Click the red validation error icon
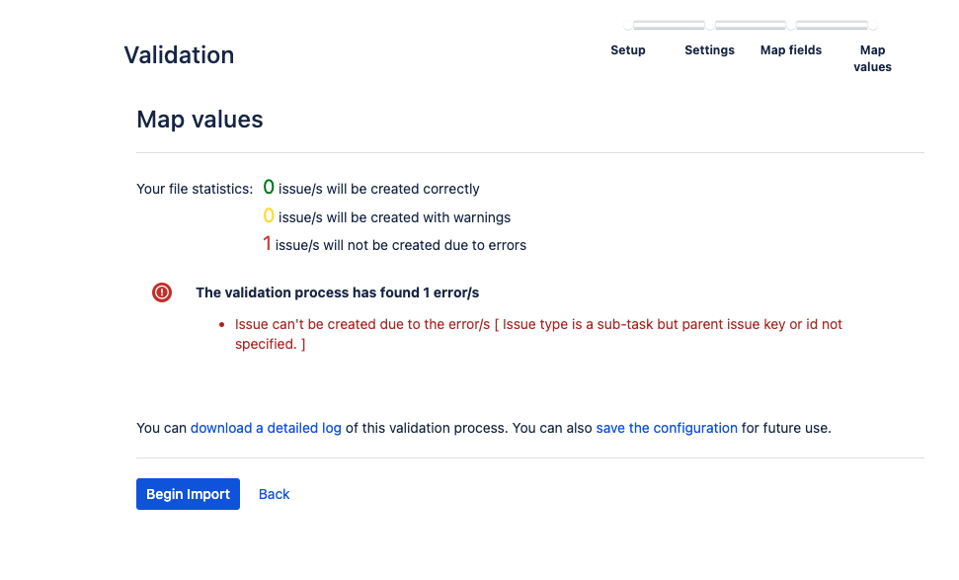Screen dimensions: 959x580 click(x=161, y=292)
